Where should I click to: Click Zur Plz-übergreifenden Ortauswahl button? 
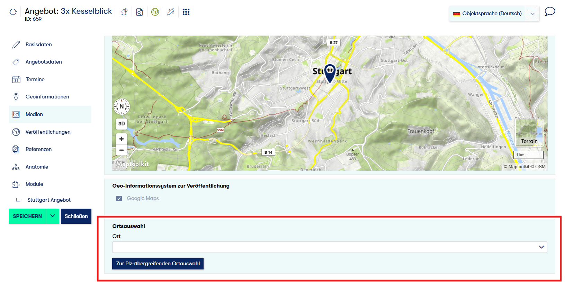point(158,264)
